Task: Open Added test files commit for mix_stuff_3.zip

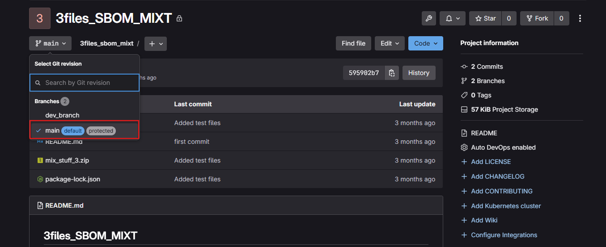Action: tap(197, 160)
